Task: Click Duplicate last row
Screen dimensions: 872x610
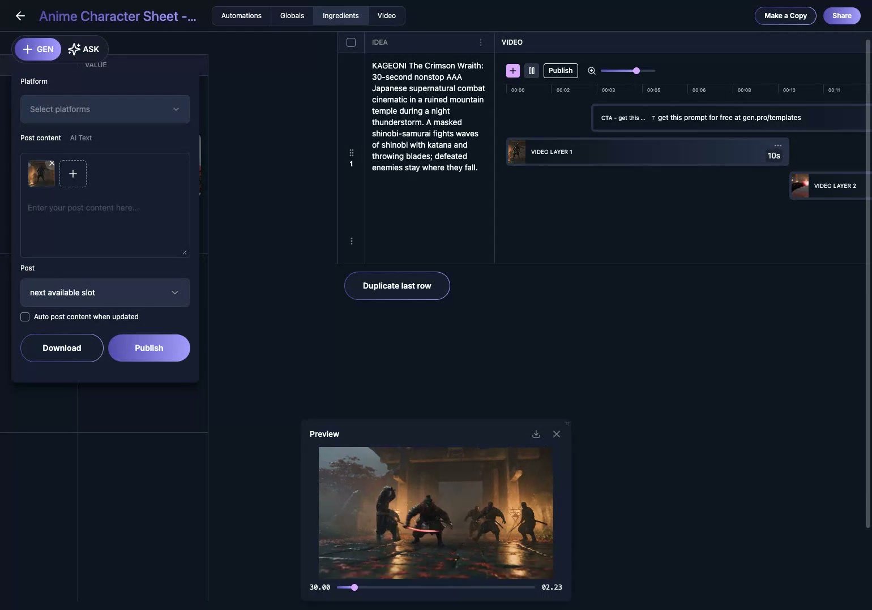Action: (397, 286)
